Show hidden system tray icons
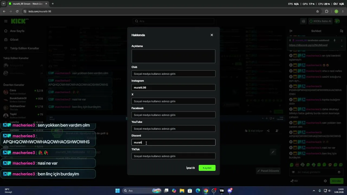 (314, 191)
